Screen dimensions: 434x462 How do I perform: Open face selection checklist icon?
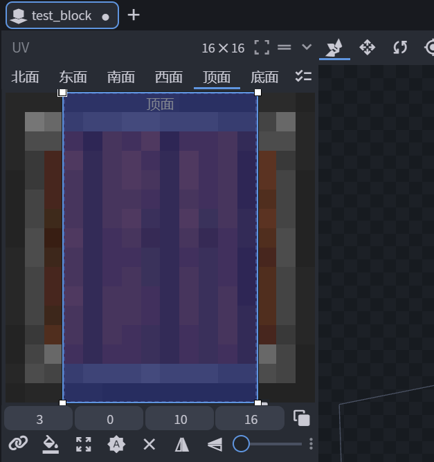[303, 77]
